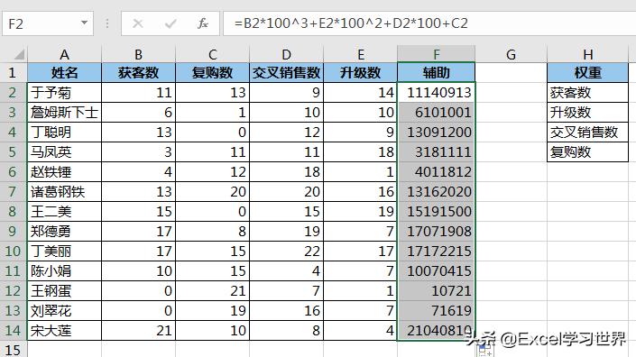636x357 pixels.
Task: Select name cell 丁聪明
Action: click(64, 133)
